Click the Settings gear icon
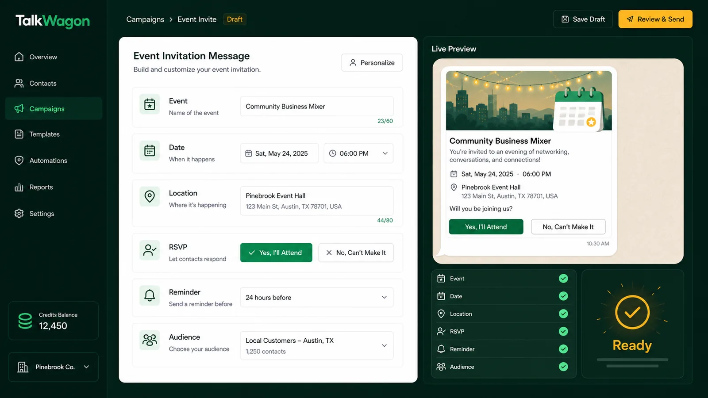The height and width of the screenshot is (398, 708). pyautogui.click(x=19, y=214)
